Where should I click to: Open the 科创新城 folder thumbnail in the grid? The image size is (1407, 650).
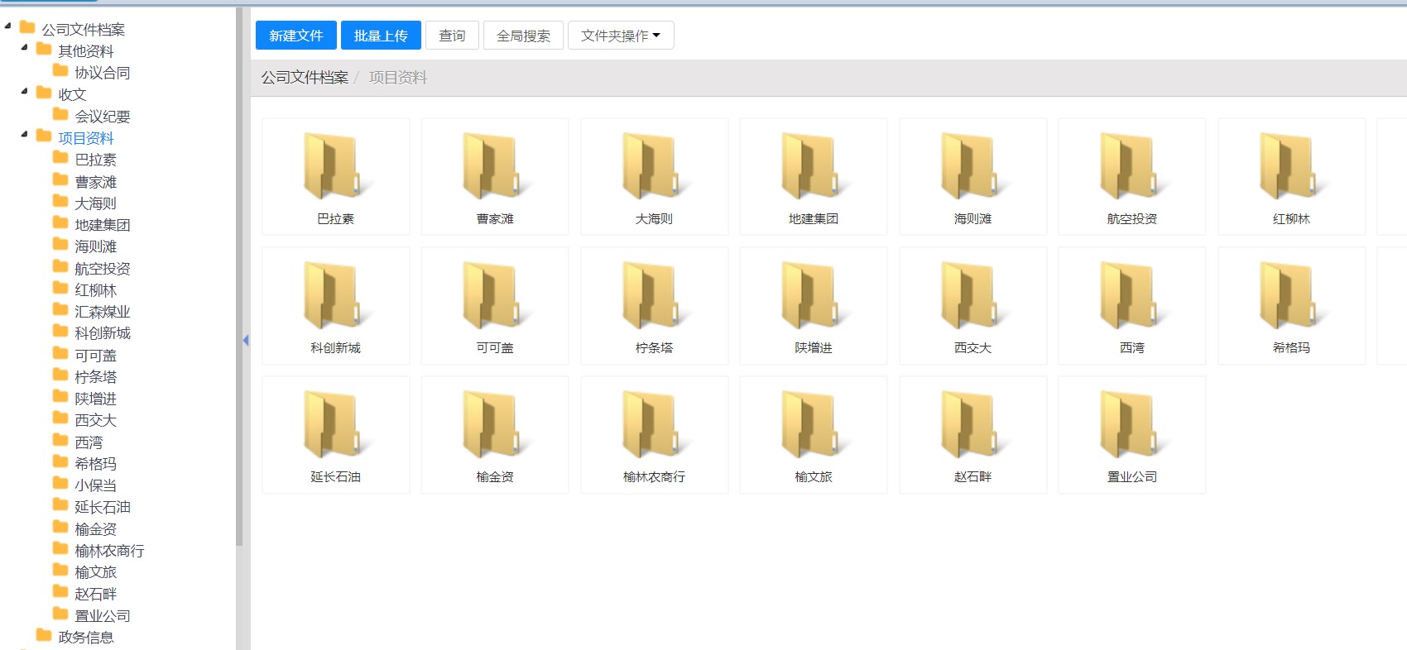335,305
